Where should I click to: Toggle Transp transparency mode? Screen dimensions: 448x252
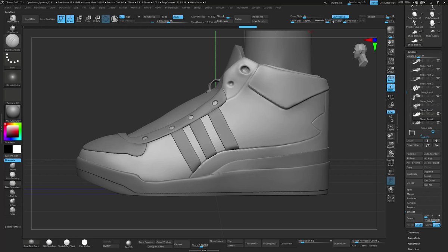391,171
